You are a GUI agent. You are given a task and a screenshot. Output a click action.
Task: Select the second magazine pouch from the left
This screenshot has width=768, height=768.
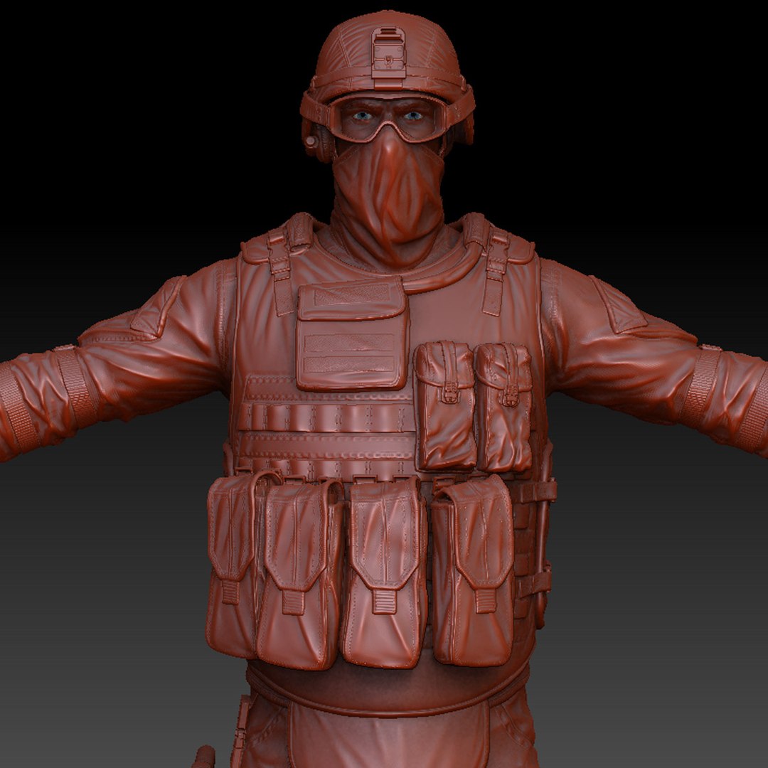pyautogui.click(x=300, y=574)
